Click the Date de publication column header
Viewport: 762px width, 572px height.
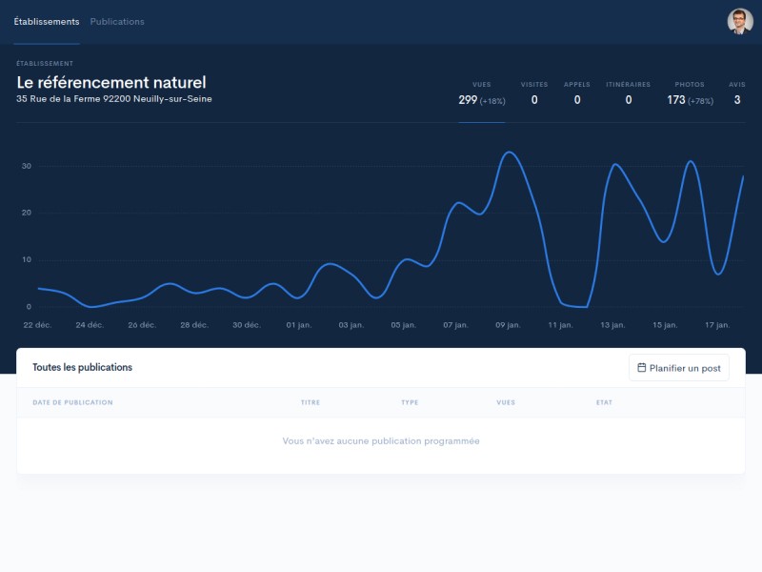coord(73,402)
